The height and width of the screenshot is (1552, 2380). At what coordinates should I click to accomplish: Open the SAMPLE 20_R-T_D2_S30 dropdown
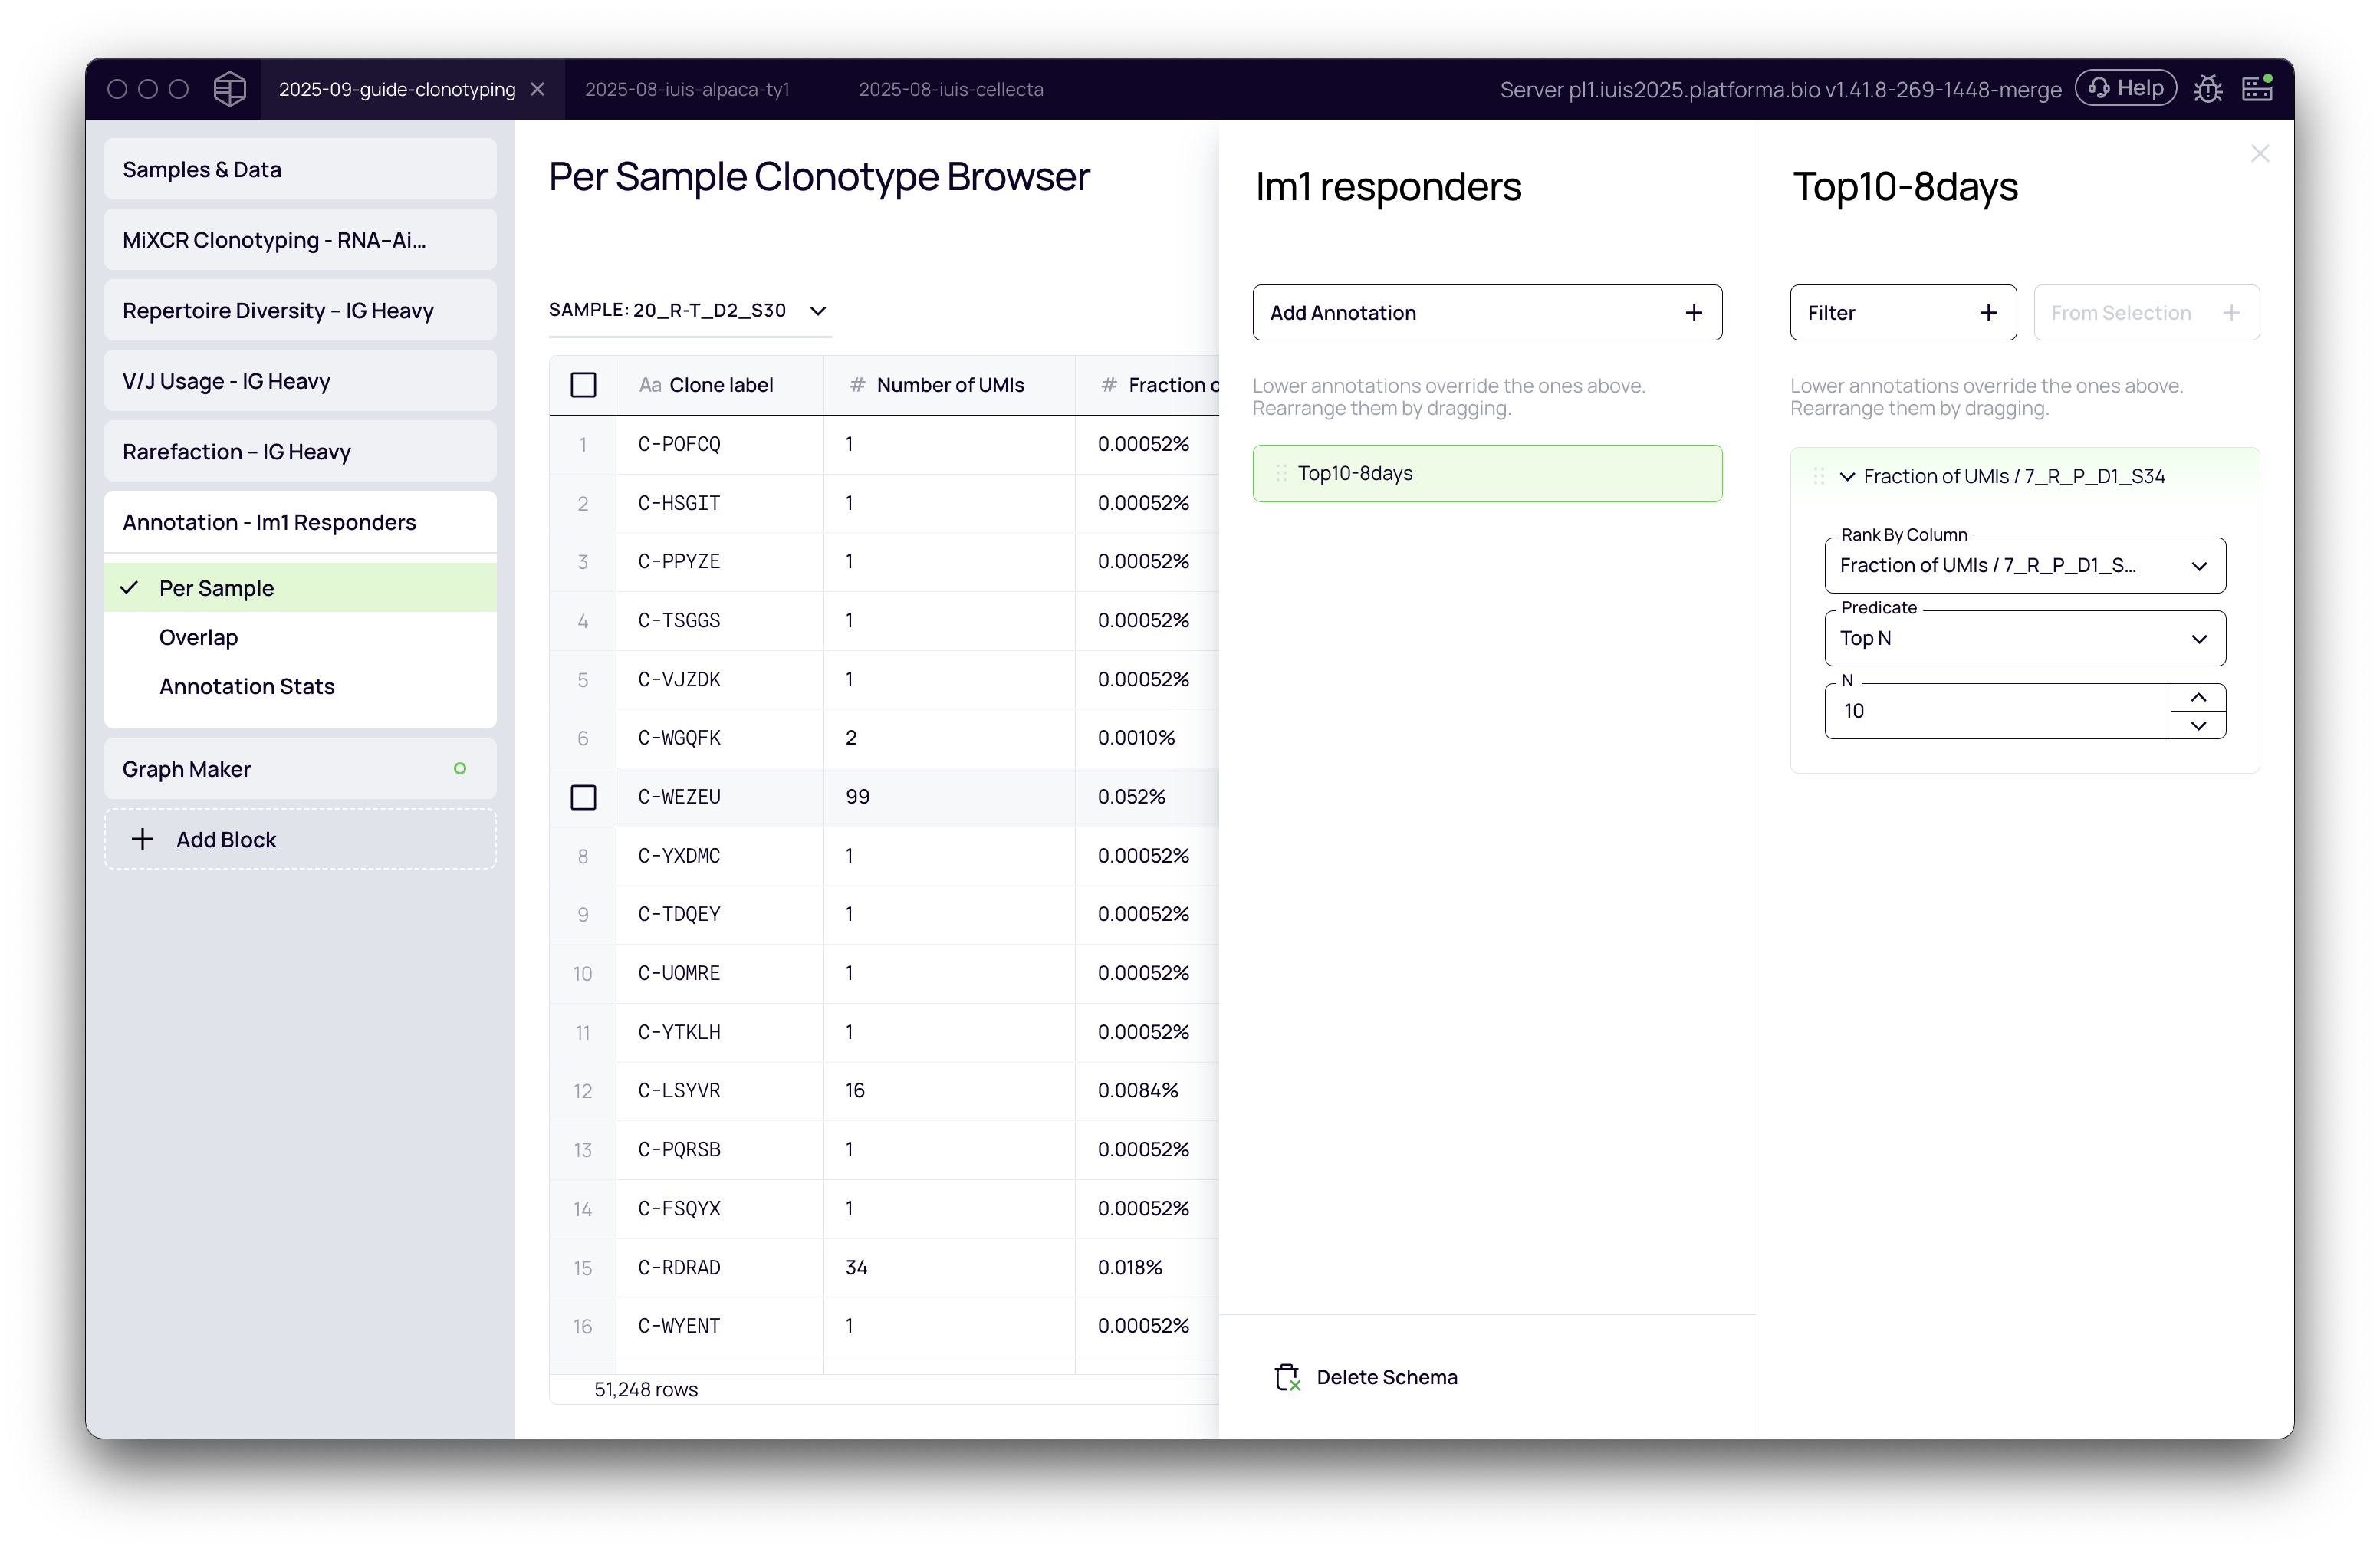pos(689,310)
